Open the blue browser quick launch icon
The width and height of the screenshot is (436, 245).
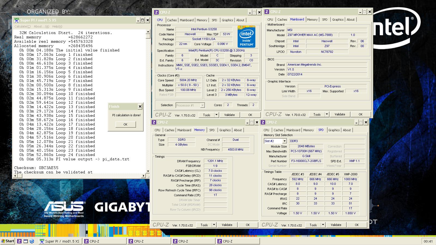[x=32, y=241]
